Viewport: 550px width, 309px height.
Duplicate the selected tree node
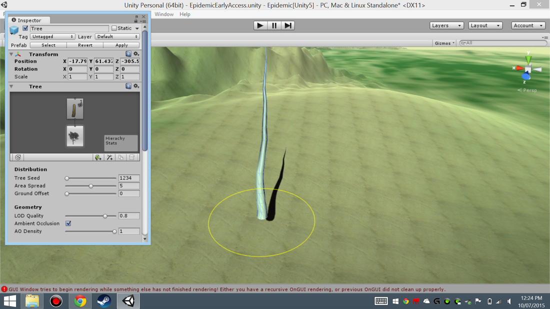coord(120,157)
